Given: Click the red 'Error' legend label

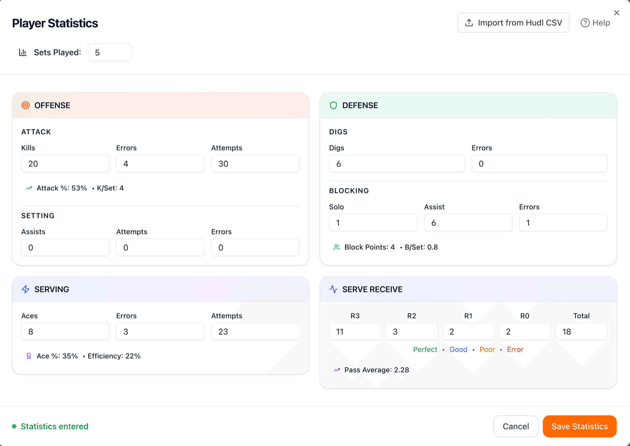Looking at the screenshot, I should (x=515, y=350).
